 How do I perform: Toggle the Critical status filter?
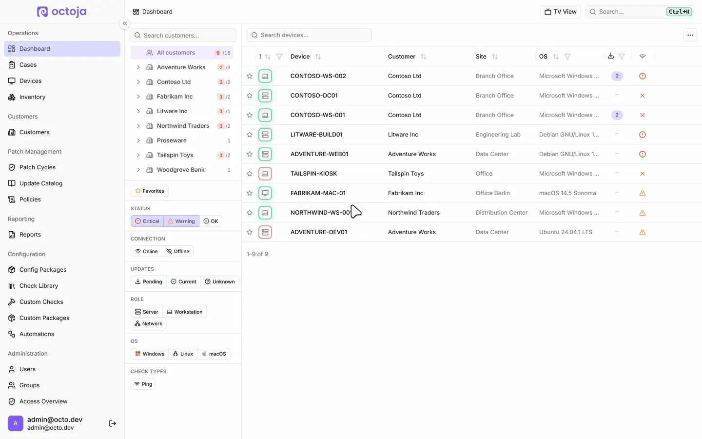(x=147, y=221)
